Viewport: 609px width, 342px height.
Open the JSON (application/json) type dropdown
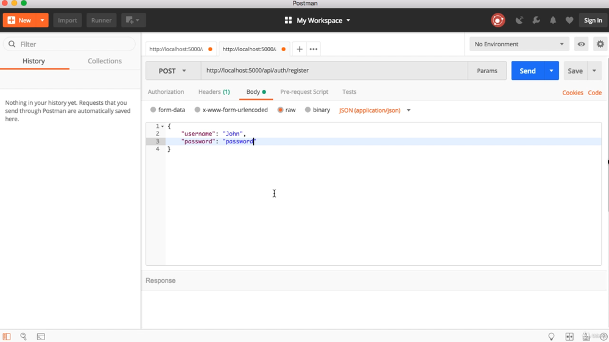coord(375,110)
